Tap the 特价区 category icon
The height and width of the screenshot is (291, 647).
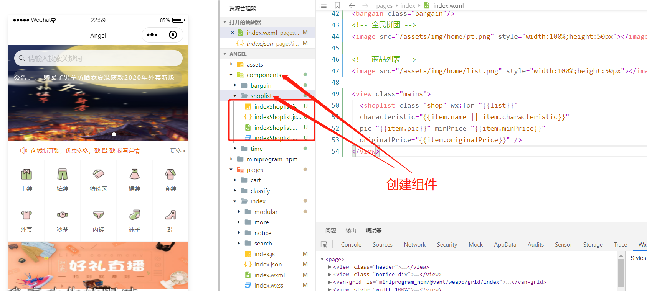coord(99,174)
